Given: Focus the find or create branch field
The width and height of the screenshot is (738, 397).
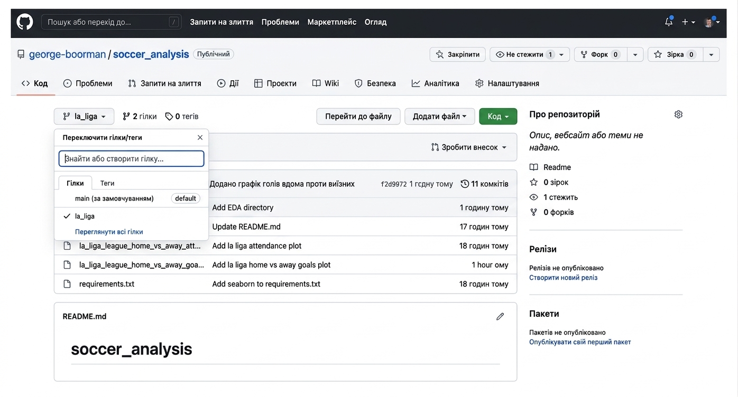Looking at the screenshot, I should [131, 158].
